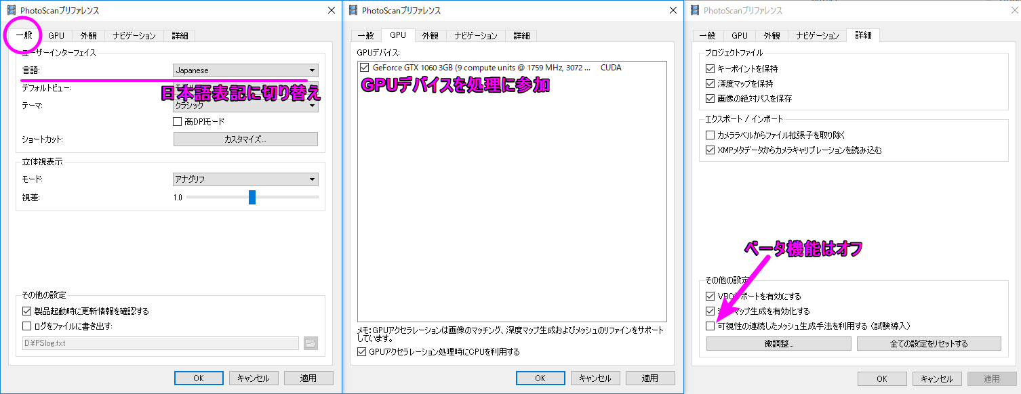Switch to 詳細 tab in the middle dialog
1021x394 pixels.
pyautogui.click(x=521, y=36)
